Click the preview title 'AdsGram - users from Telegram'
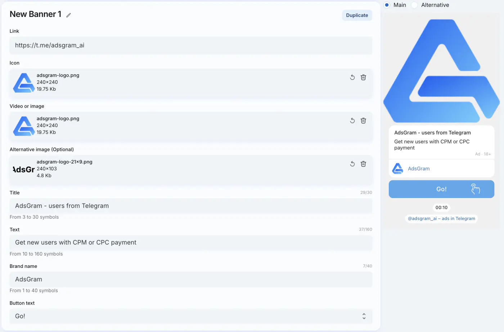 432,133
